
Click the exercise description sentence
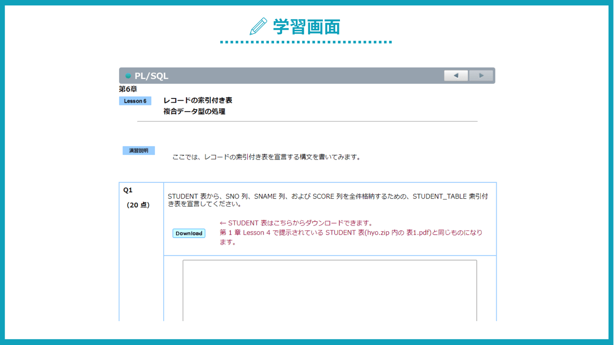pyautogui.click(x=266, y=157)
